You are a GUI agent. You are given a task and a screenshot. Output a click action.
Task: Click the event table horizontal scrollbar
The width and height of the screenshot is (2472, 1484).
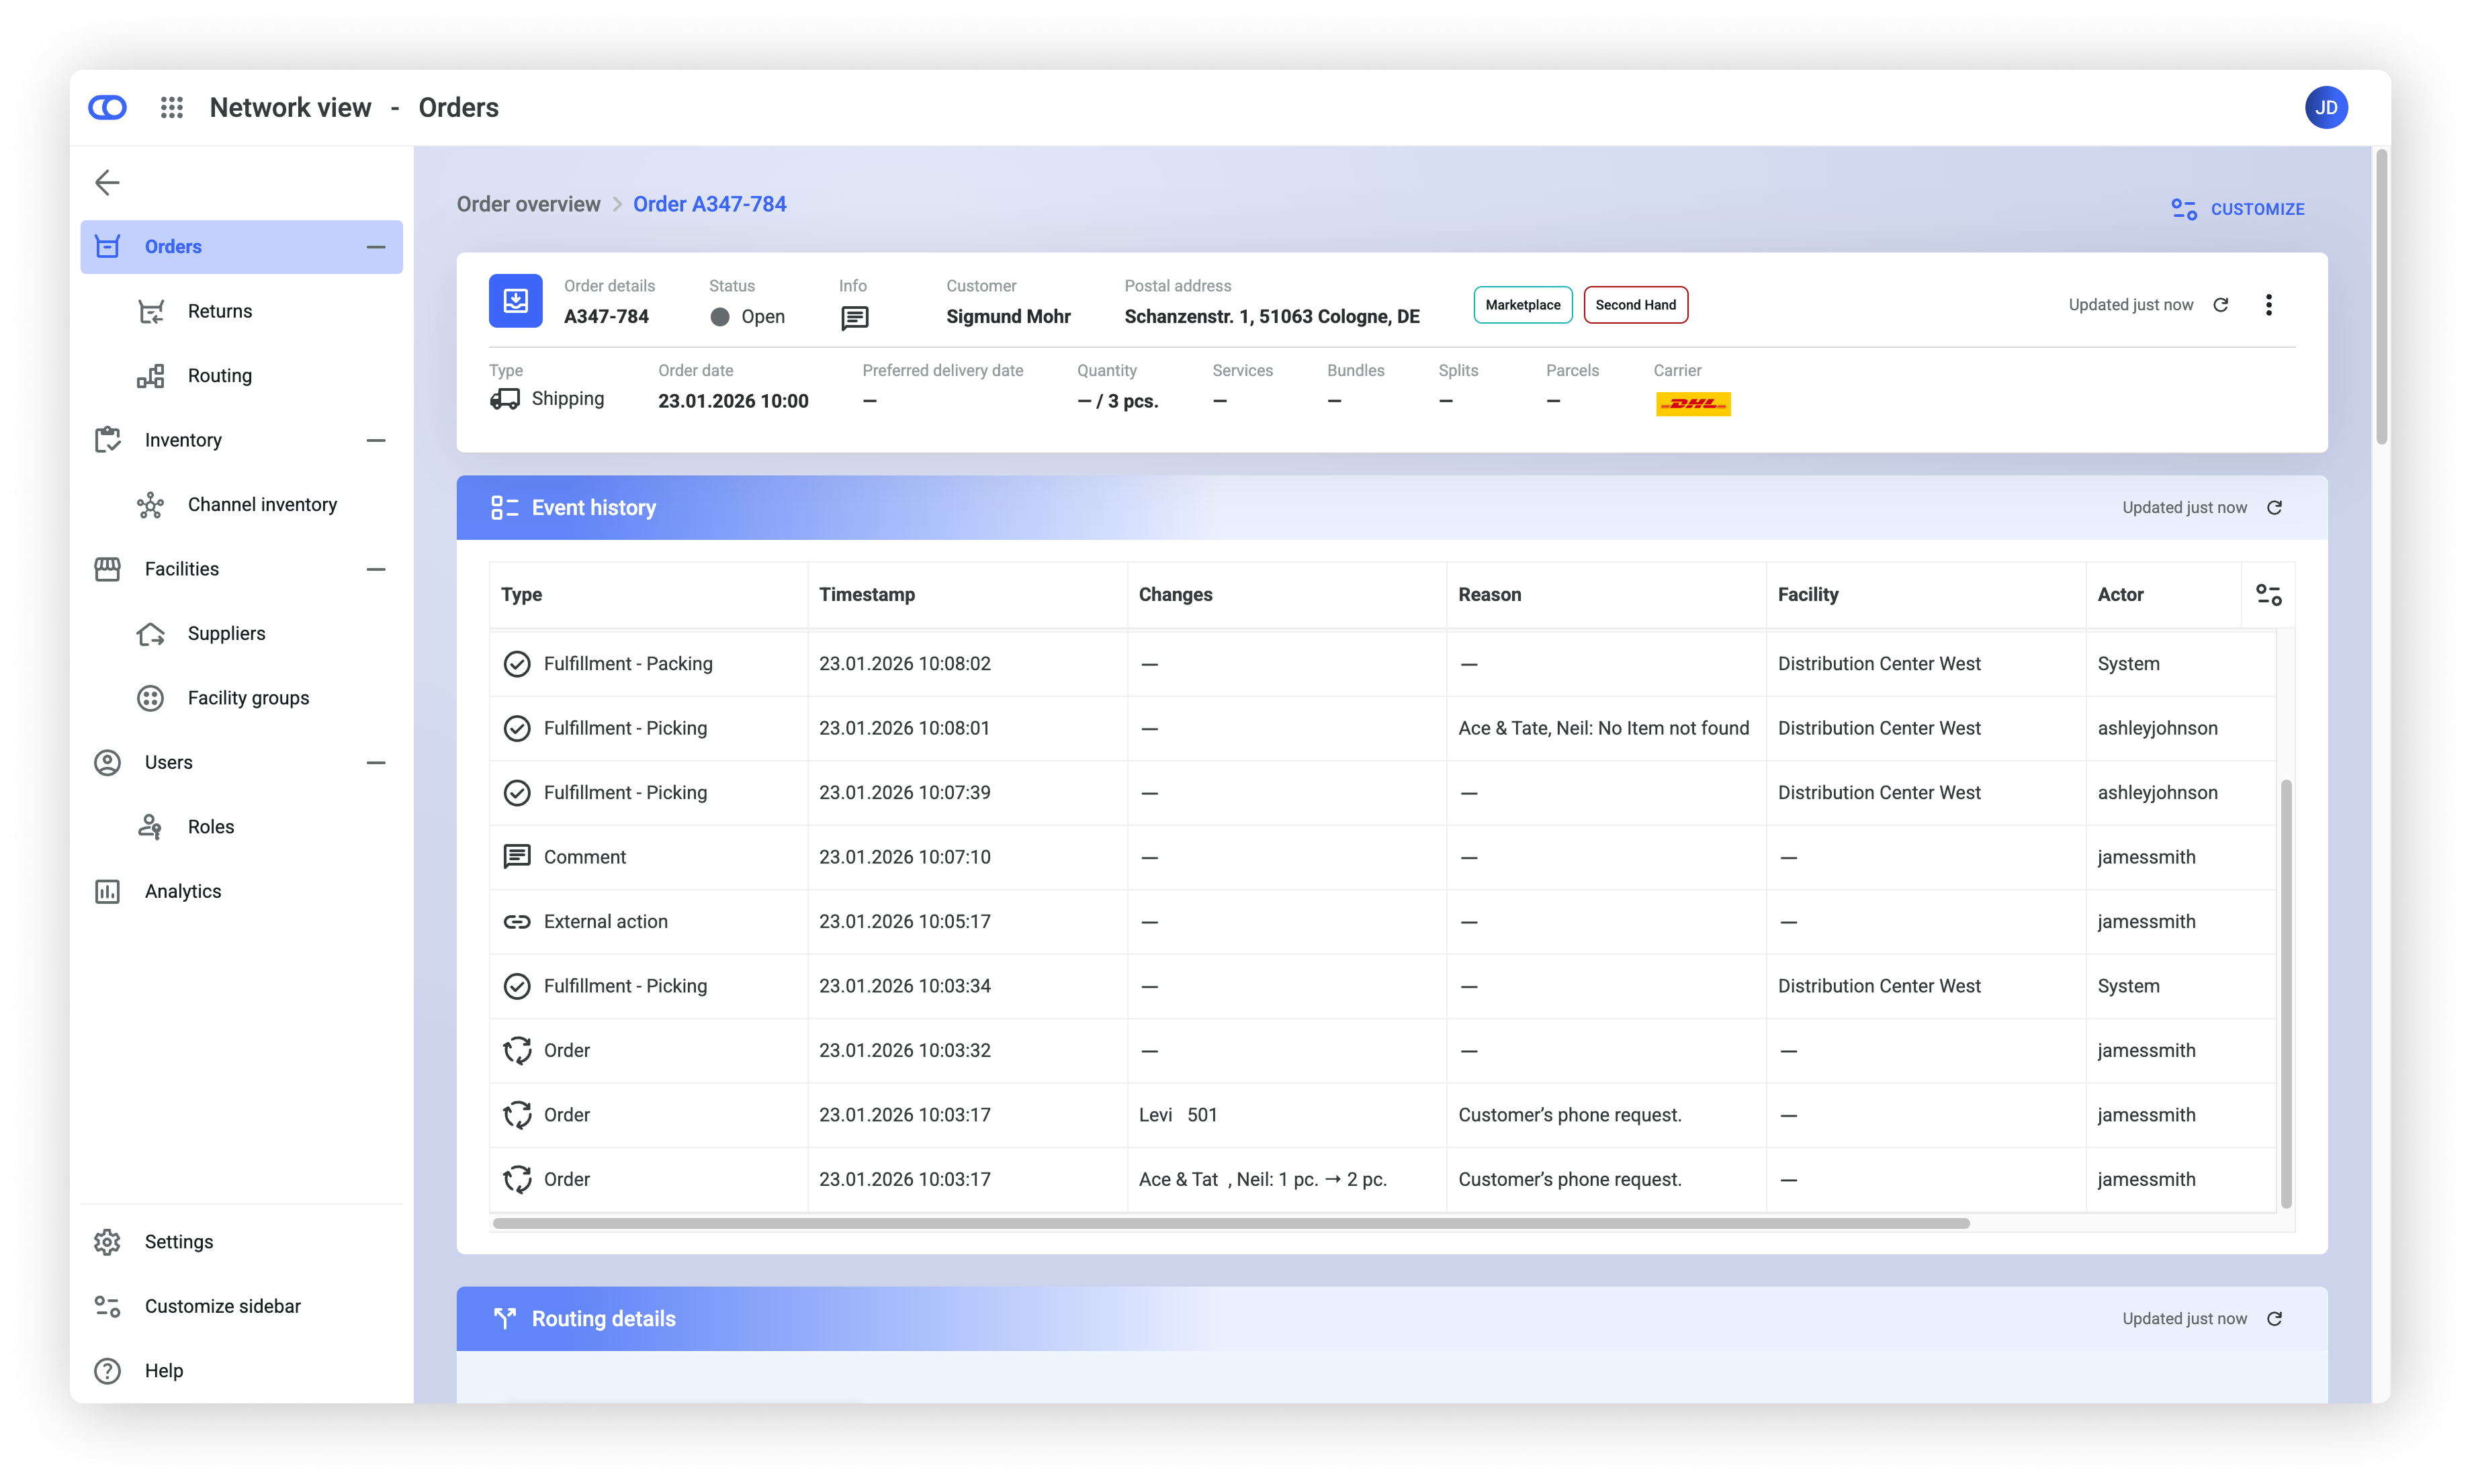click(1231, 1223)
